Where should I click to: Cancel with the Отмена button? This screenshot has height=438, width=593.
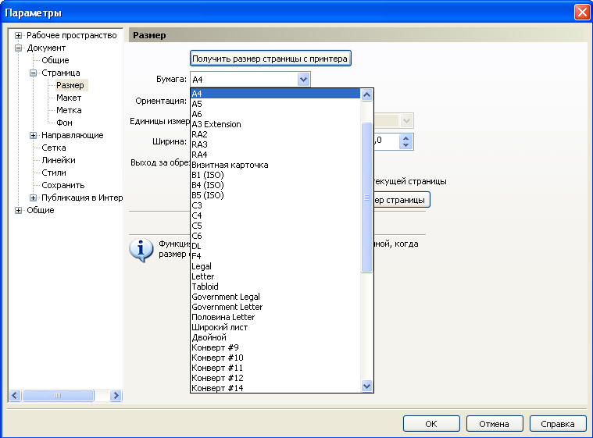point(495,424)
